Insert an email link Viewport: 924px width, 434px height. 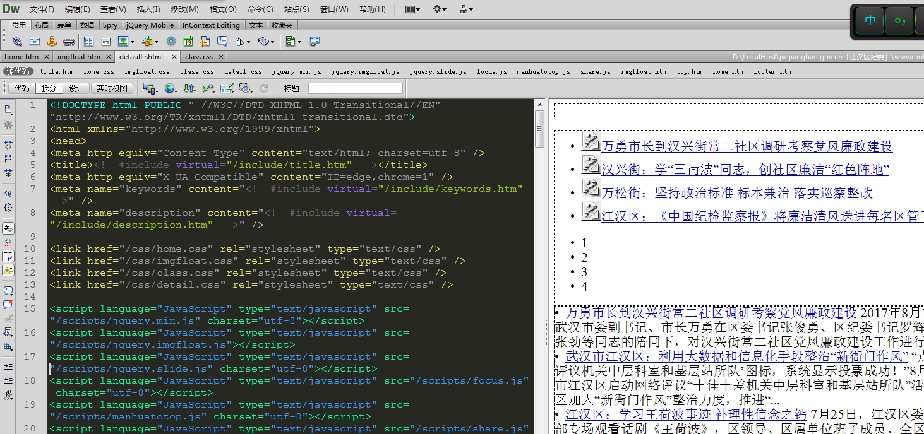[x=35, y=41]
